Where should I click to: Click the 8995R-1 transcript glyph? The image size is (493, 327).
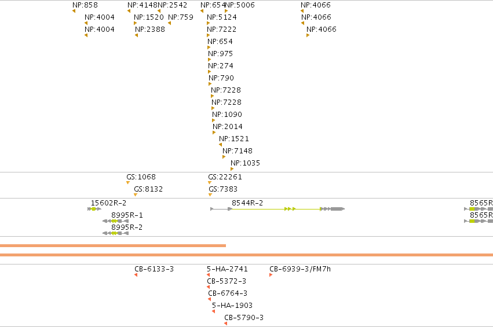click(115, 221)
